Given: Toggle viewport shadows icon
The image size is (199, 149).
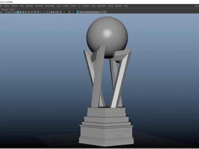Looking at the screenshot, I should (31, 12).
